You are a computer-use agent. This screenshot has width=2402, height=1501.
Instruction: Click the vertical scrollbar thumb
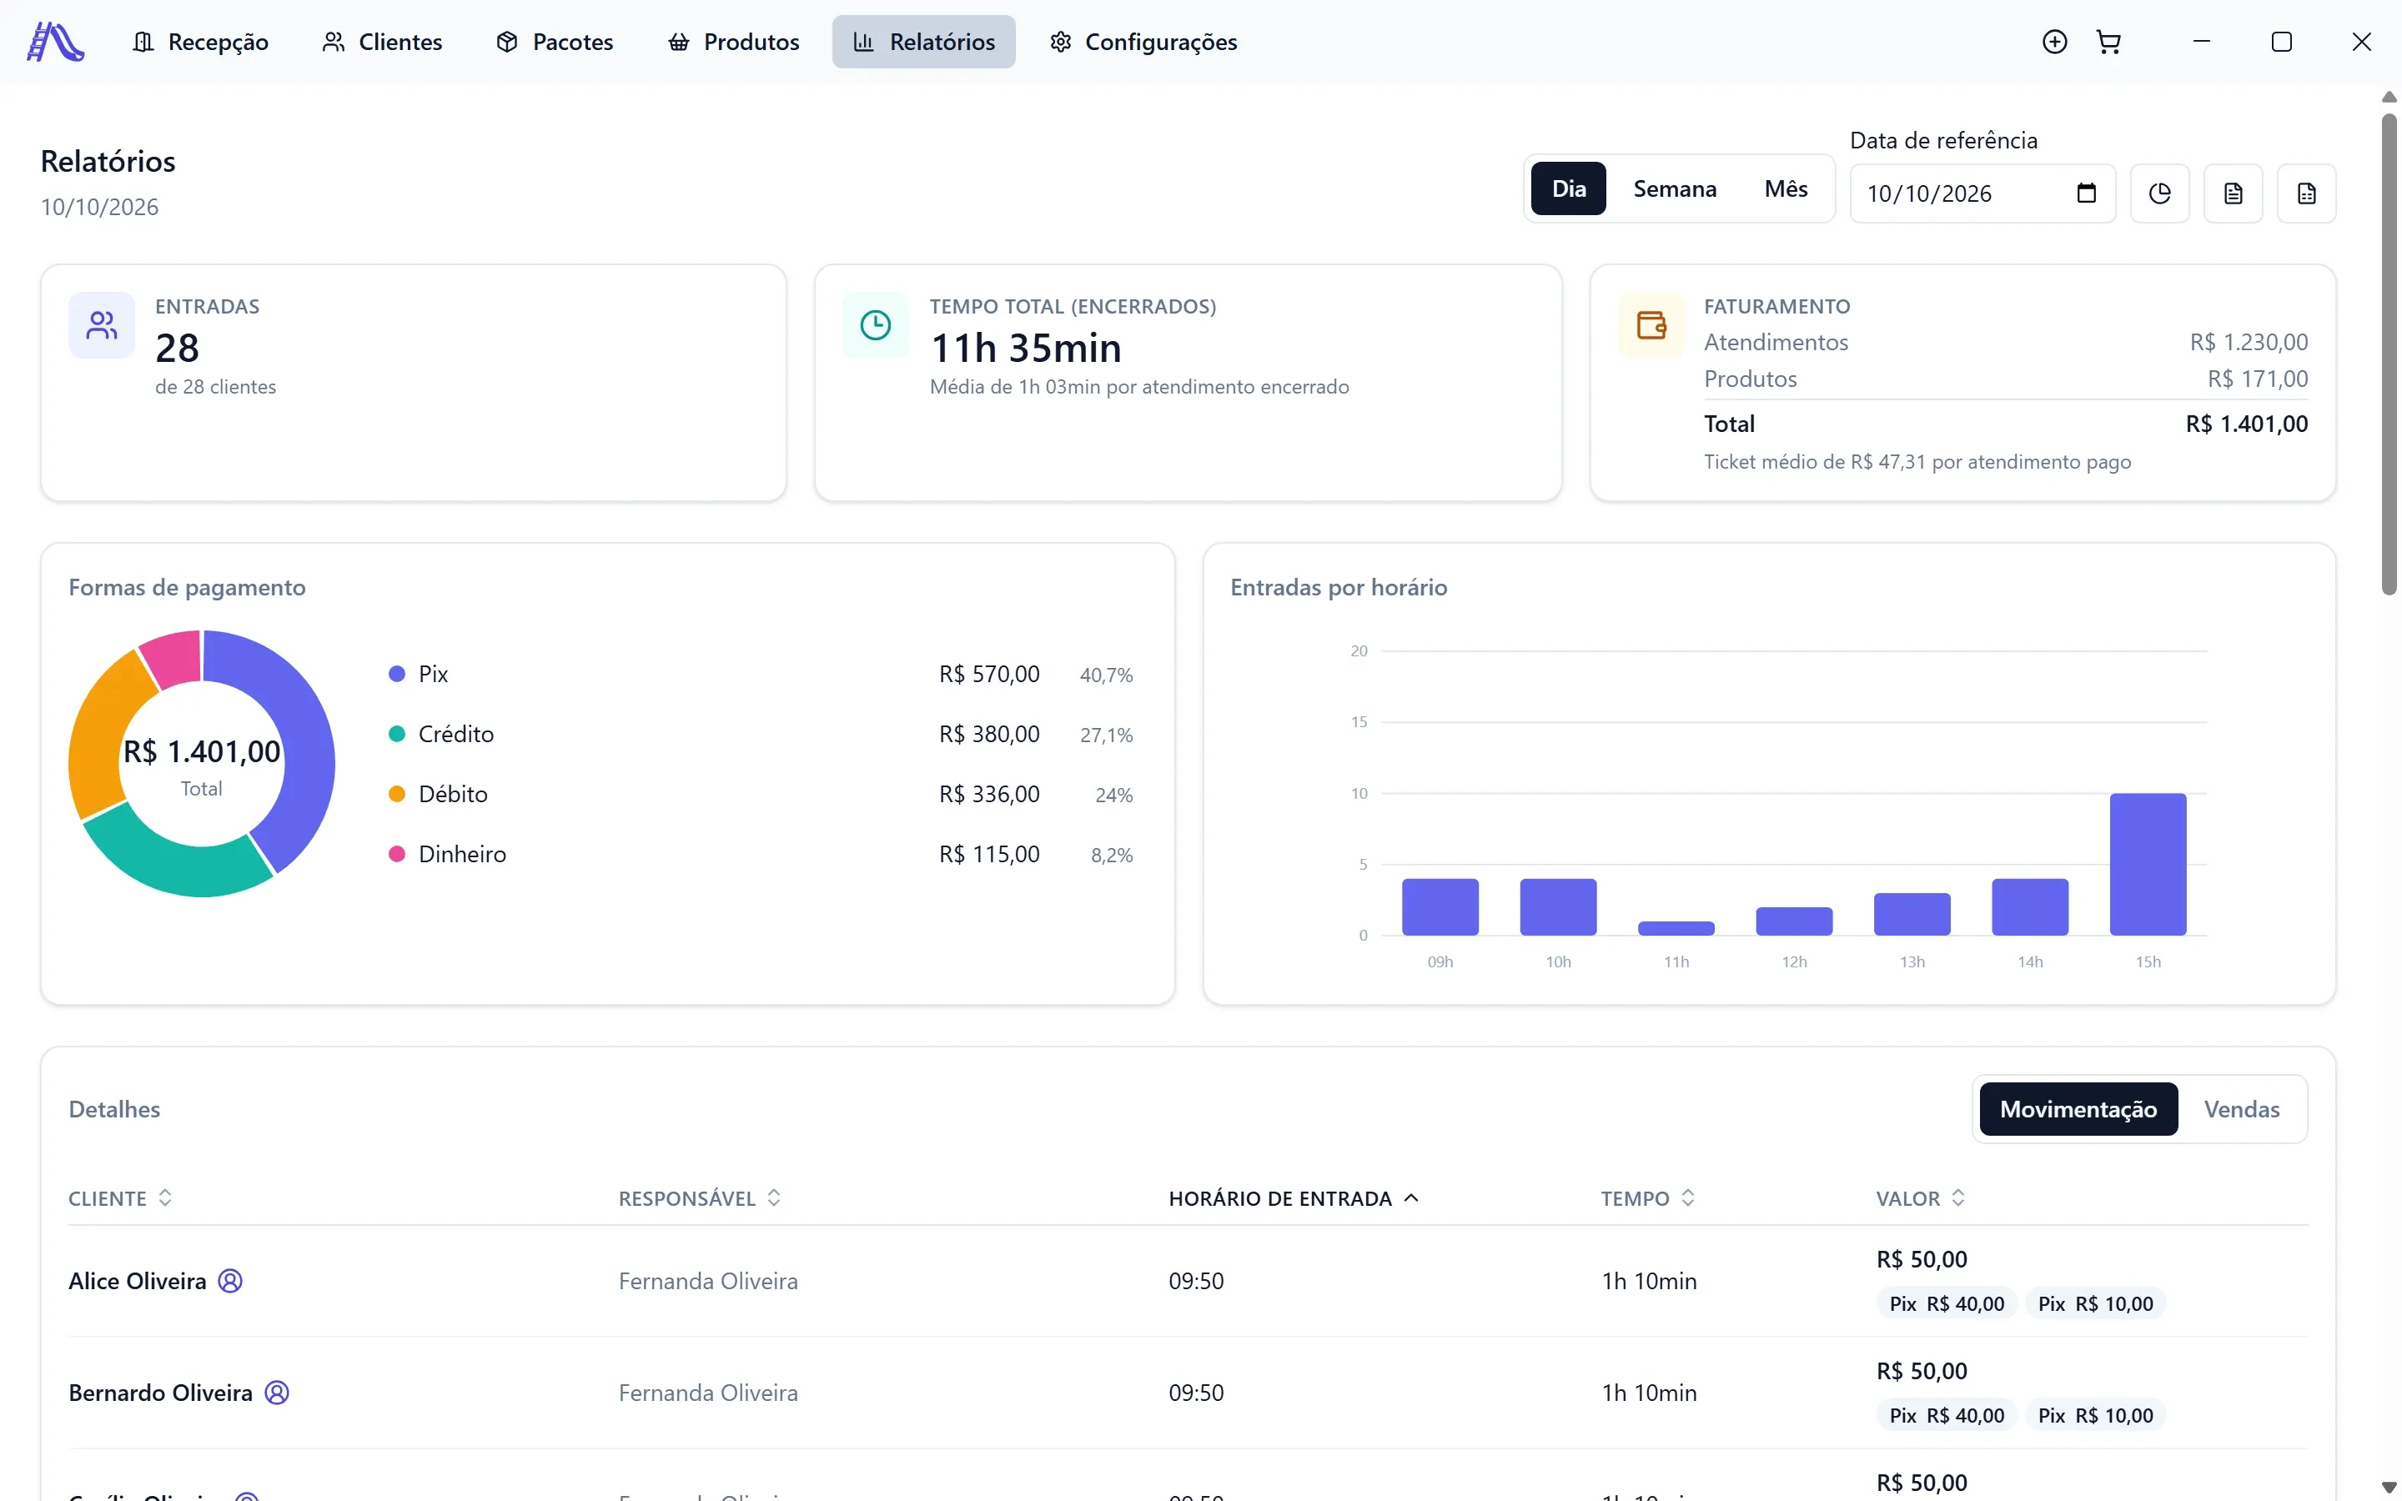pyautogui.click(x=2390, y=354)
